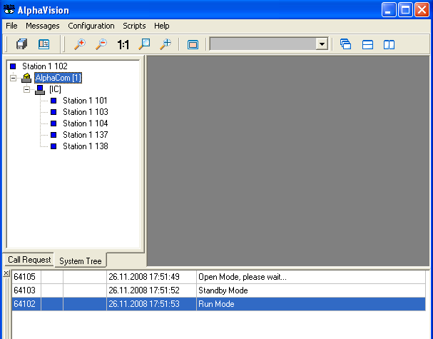
Task: Select Station 1 102 root item
Action: point(44,66)
